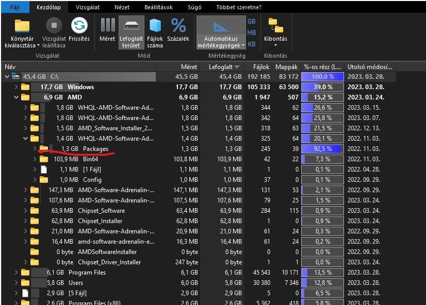The height and width of the screenshot is (305, 426).
Task: Sort by Utolsó módosítás column header
Action: click(370, 67)
